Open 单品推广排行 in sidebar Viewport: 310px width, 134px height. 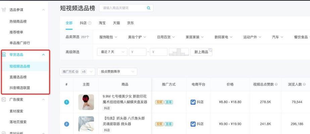(x=20, y=43)
